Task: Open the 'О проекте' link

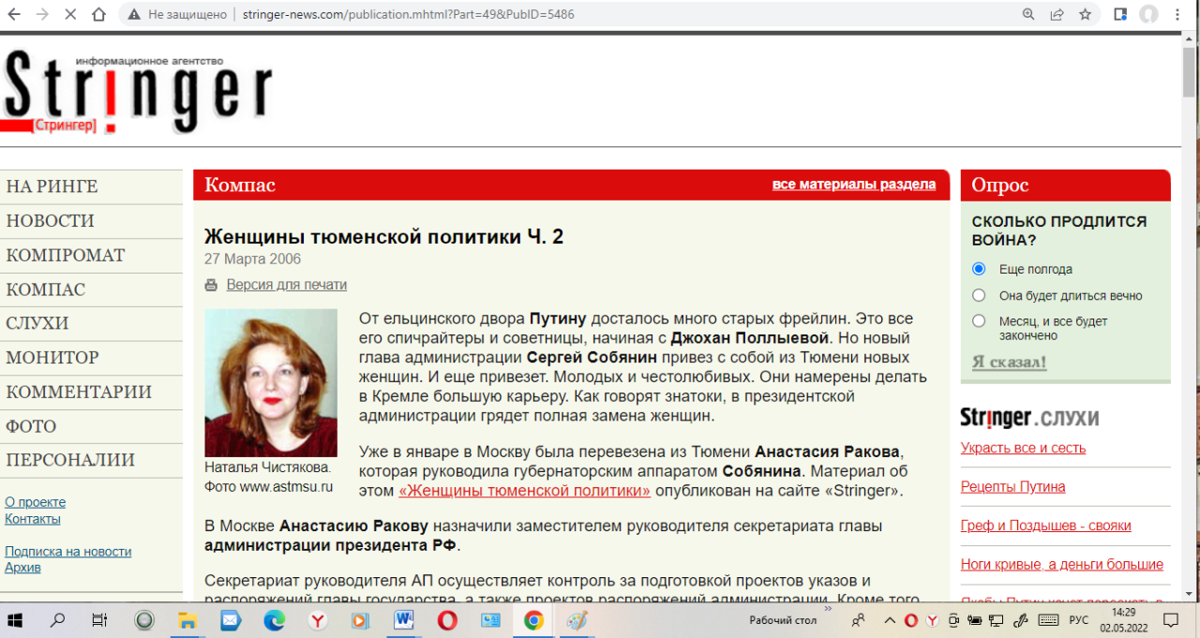Action: click(36, 502)
